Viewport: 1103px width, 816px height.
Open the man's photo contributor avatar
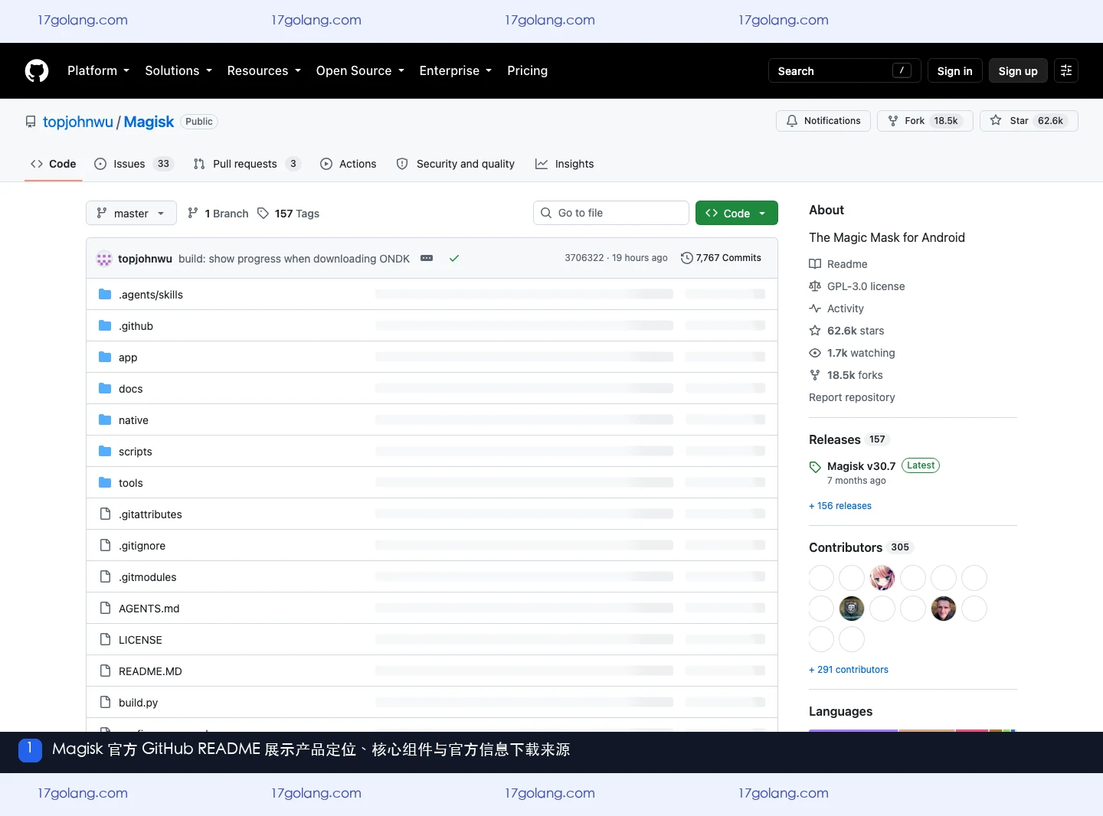[x=944, y=609]
